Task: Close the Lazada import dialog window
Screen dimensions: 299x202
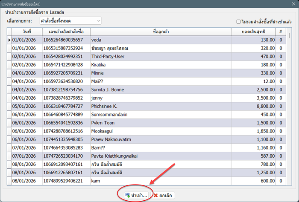Action: click(288, 4)
